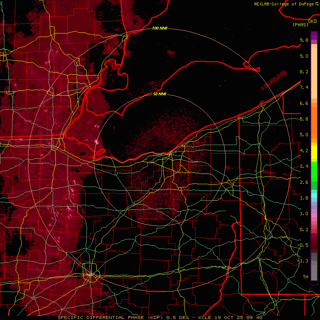The width and height of the screenshot is (320, 320).
Task: Click the 9.8 value on the color scale
Action: [x=304, y=40]
